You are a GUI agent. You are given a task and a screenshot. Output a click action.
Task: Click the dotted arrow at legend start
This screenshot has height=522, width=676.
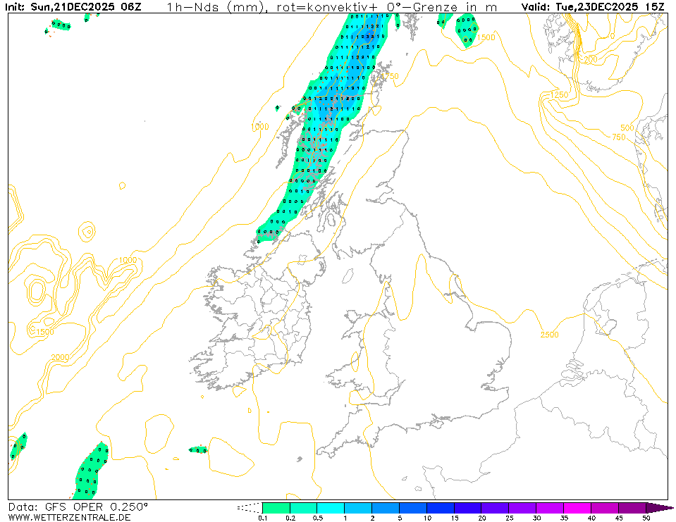(248, 507)
